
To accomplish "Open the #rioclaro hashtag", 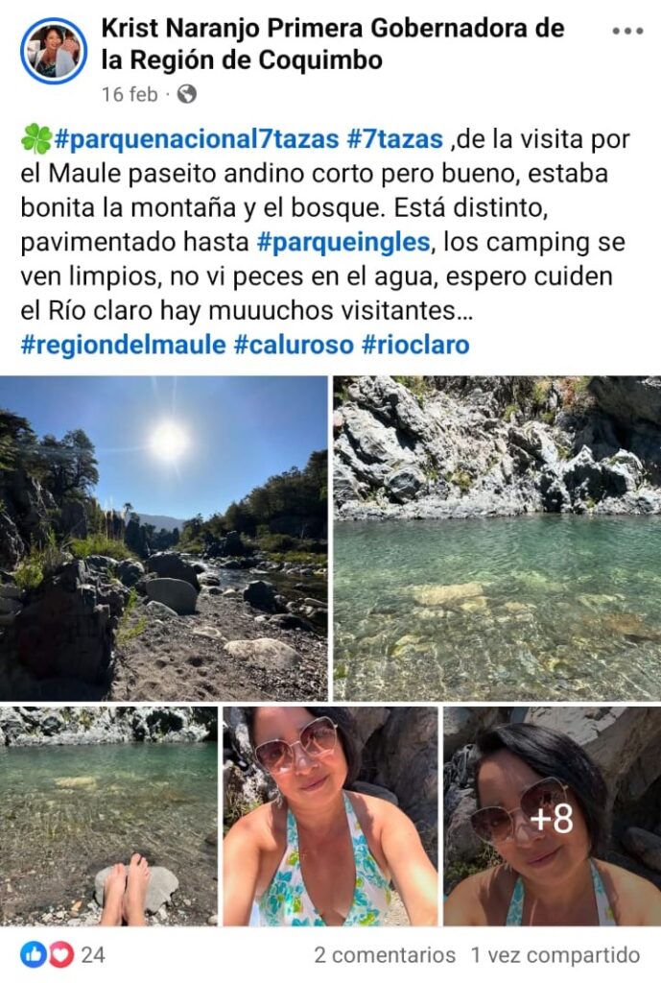I will [x=416, y=345].
